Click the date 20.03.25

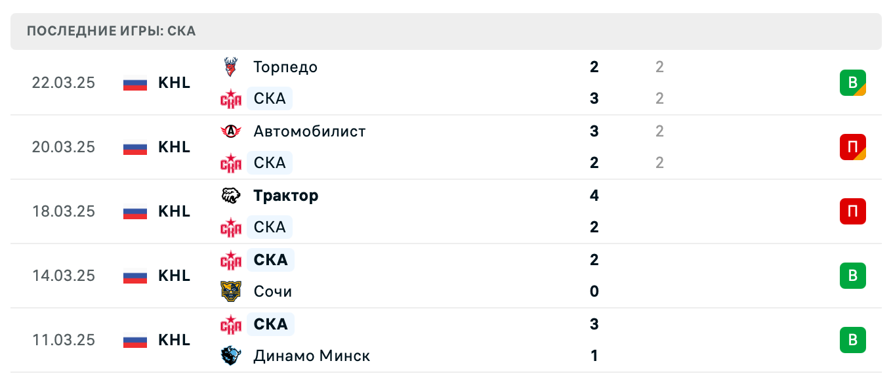(63, 147)
